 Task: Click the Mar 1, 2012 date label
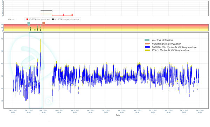click(43, 111)
